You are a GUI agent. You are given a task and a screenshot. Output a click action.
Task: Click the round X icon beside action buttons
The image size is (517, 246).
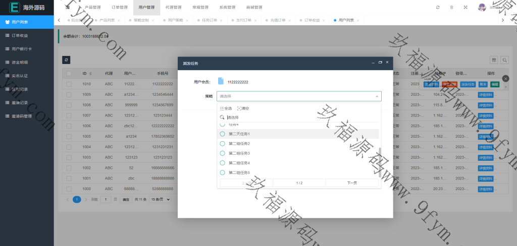pos(506,79)
